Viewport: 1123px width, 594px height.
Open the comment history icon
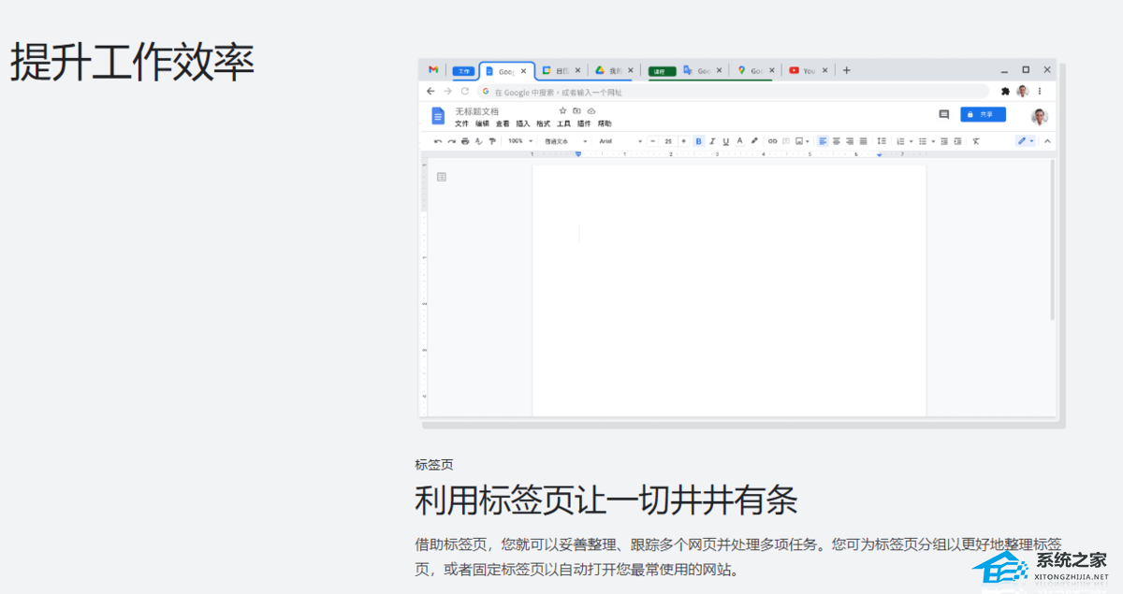tap(943, 114)
